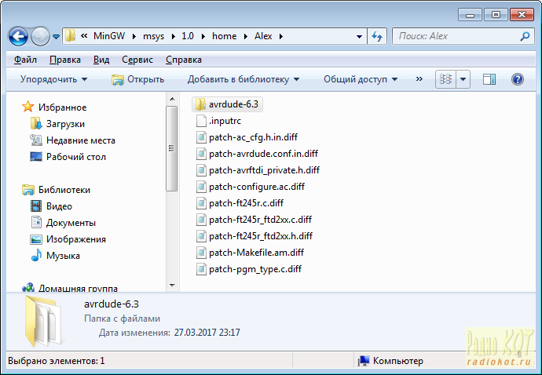Screen dimensions: 542x375
Task: Open Загрузки in the navigation pane
Action: tap(65, 124)
